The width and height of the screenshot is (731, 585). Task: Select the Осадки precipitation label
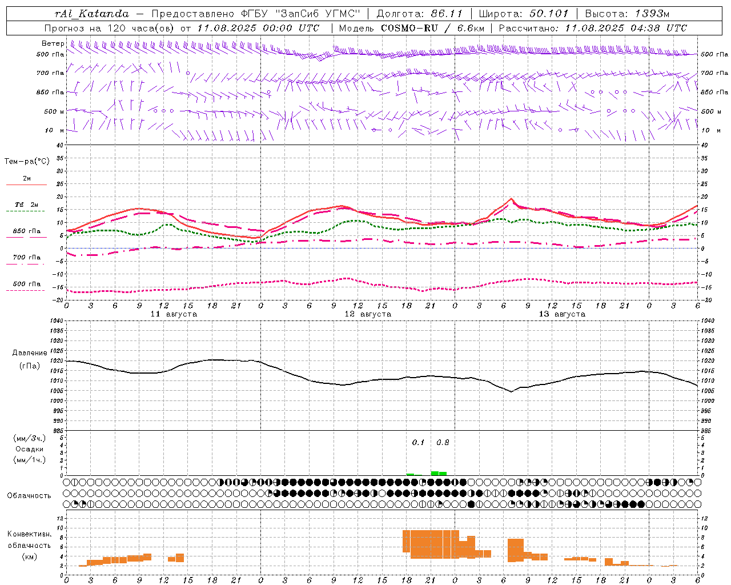click(30, 449)
